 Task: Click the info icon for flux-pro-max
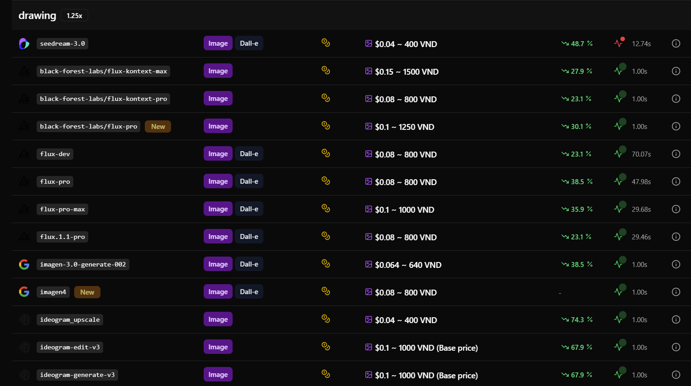(676, 209)
